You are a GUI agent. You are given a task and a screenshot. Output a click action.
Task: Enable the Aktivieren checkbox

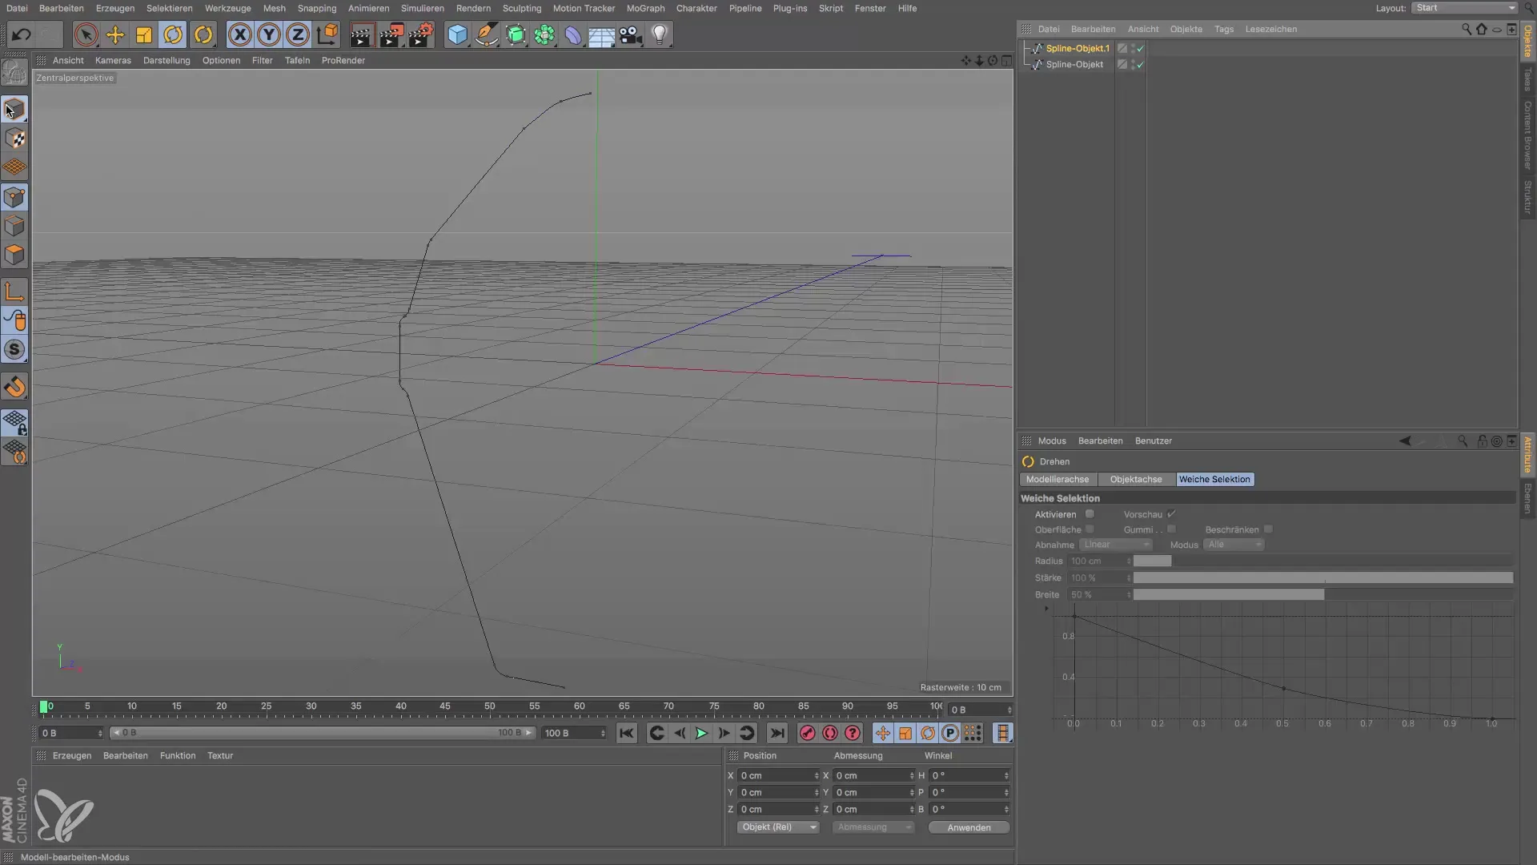pyautogui.click(x=1090, y=514)
